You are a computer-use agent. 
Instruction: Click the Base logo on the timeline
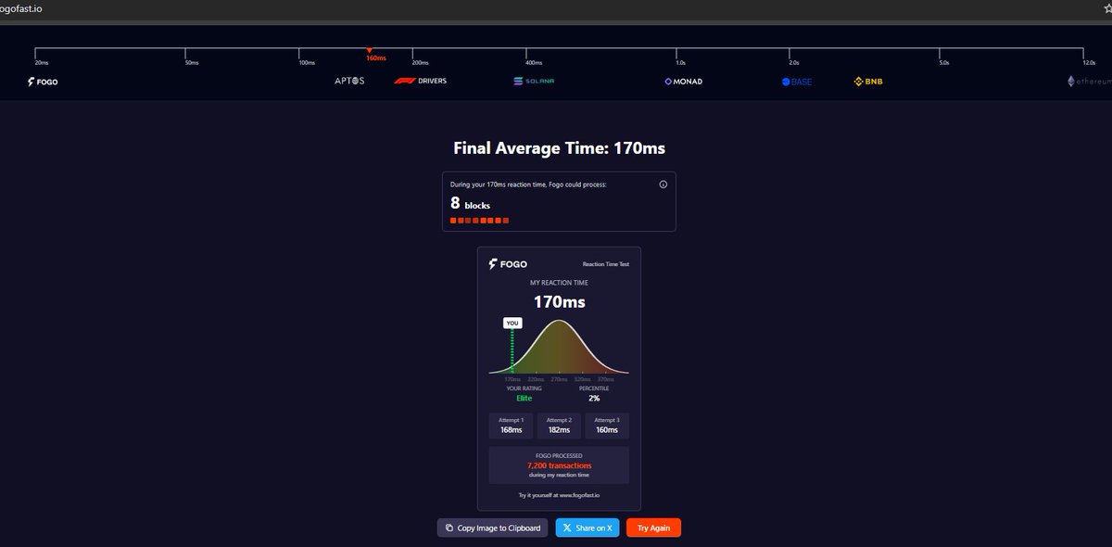tap(797, 82)
